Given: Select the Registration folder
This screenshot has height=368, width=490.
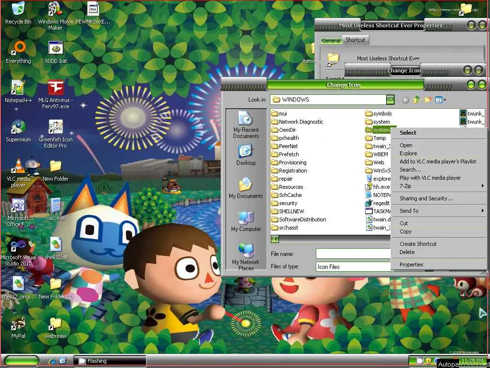Looking at the screenshot, I should [x=289, y=171].
